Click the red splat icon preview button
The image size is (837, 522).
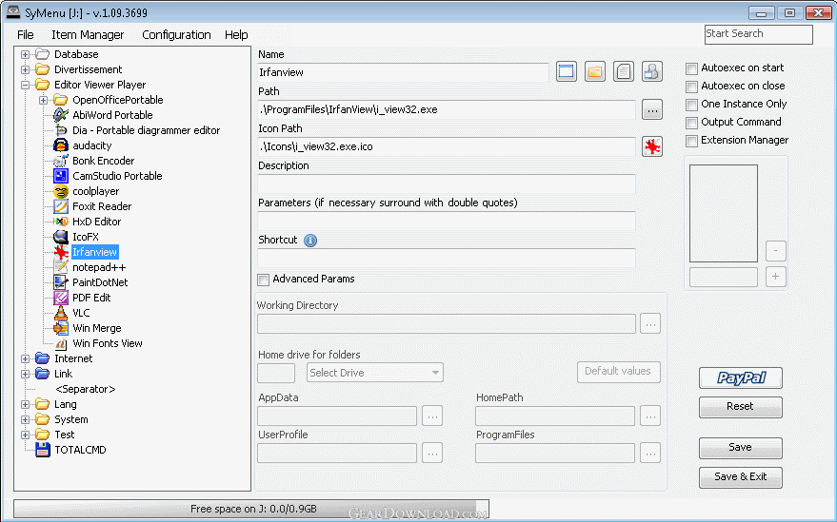[x=651, y=146]
